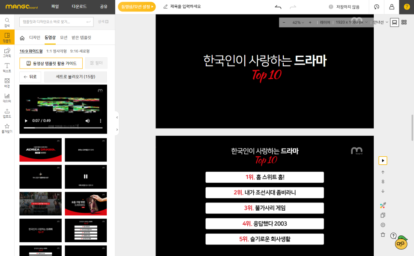414x256 pixels.
Task: Open the yellow help question icon
Action: click(407, 7)
